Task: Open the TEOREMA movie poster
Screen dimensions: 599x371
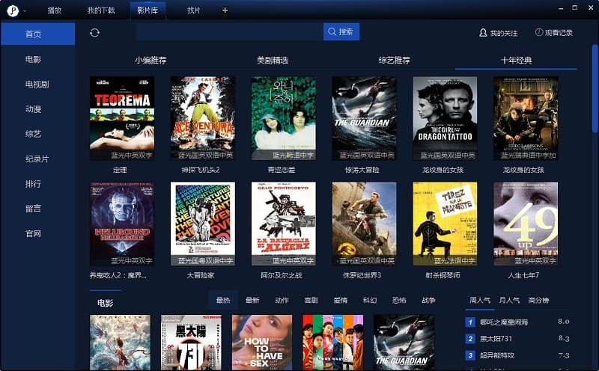Action: click(122, 118)
